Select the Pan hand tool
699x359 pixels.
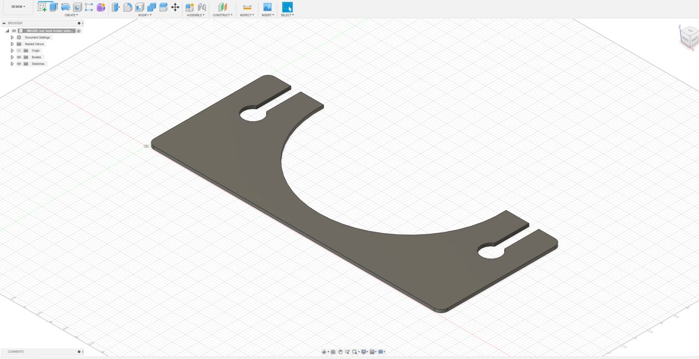[x=340, y=352]
